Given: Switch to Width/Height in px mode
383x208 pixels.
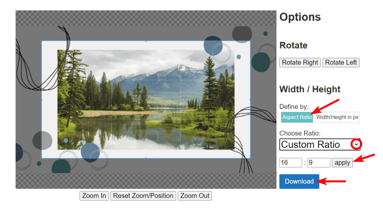Looking at the screenshot, I should (x=337, y=117).
